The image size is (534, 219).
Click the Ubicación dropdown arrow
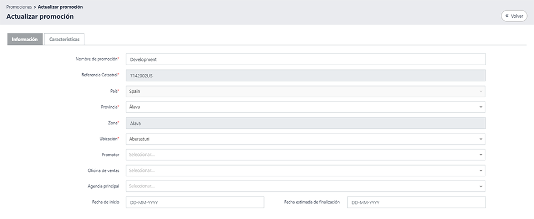(x=481, y=139)
